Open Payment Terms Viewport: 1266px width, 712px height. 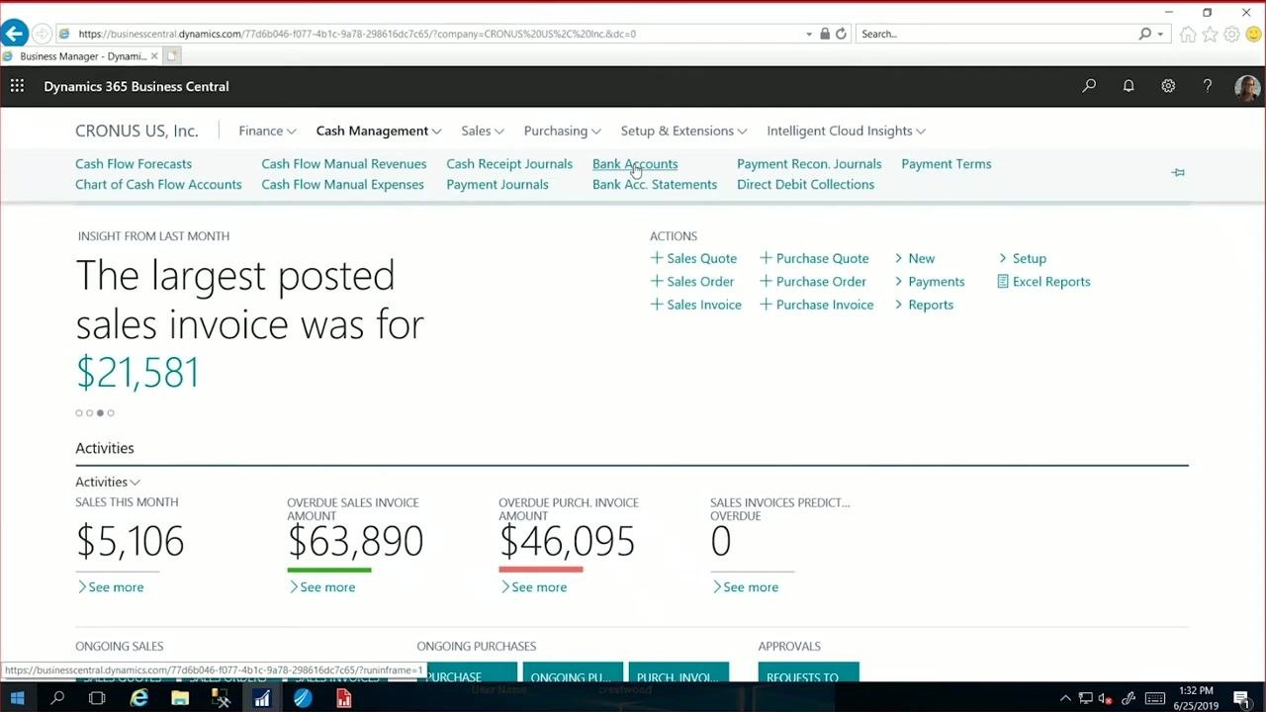(947, 164)
